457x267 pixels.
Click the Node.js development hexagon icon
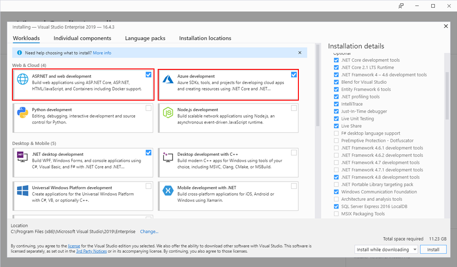pyautogui.click(x=168, y=113)
